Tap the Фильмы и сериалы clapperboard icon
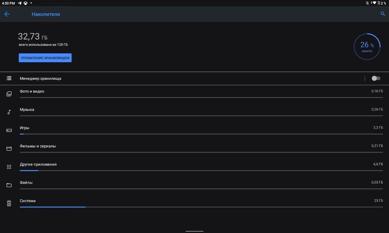The width and height of the screenshot is (389, 233). pos(9,149)
